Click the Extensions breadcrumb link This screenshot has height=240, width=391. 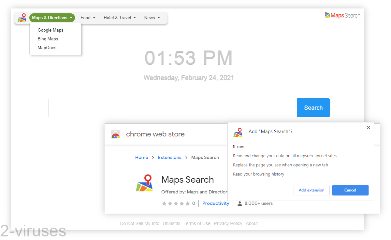(x=169, y=157)
